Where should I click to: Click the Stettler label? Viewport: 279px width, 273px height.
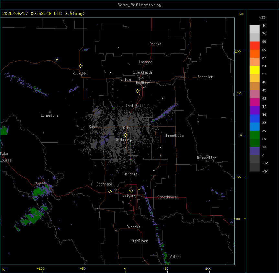pyautogui.click(x=205, y=77)
